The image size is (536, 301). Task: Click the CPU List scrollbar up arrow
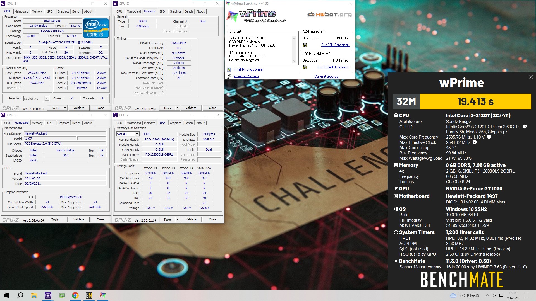click(294, 38)
